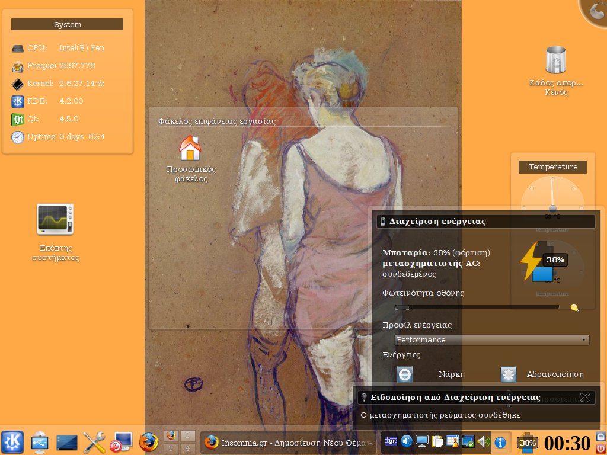
Task: Click the network connection tray icon
Action: [x=468, y=441]
